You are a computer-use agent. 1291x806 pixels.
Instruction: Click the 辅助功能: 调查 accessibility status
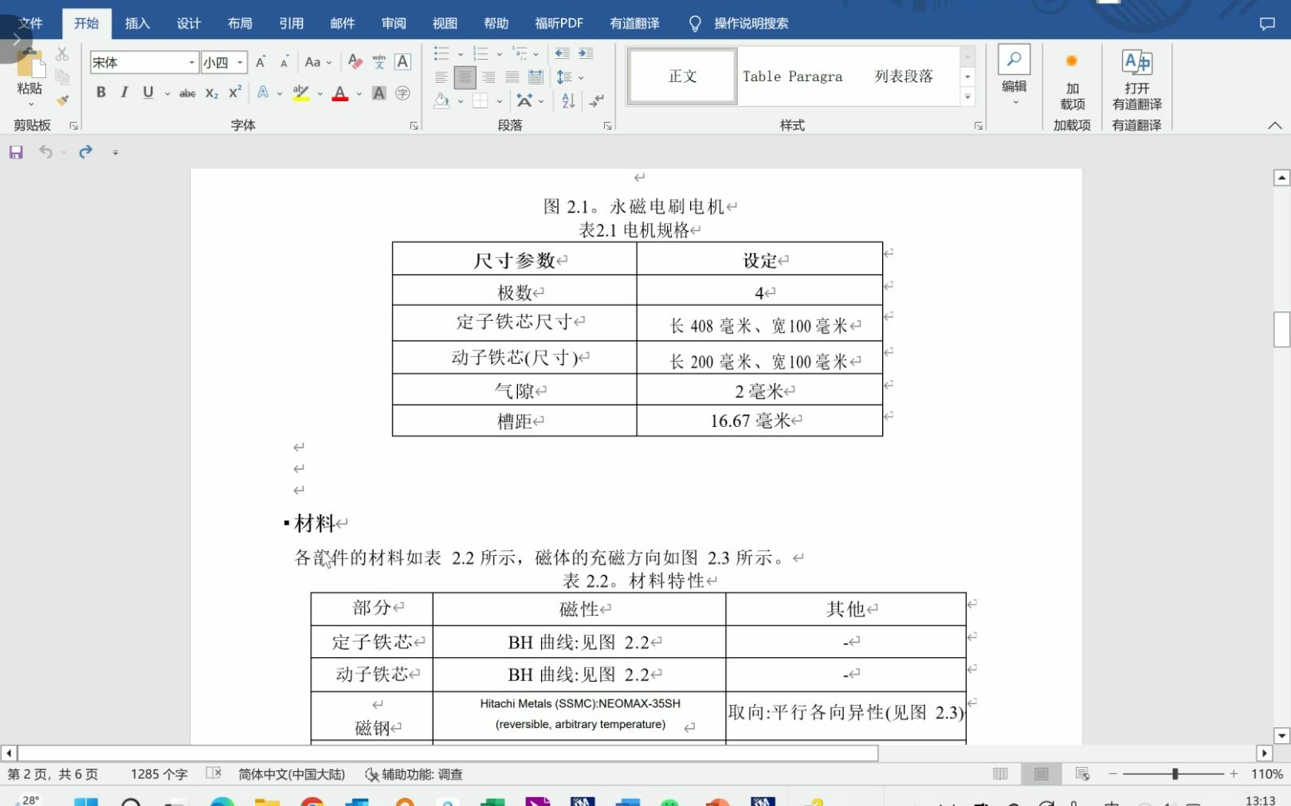(414, 773)
